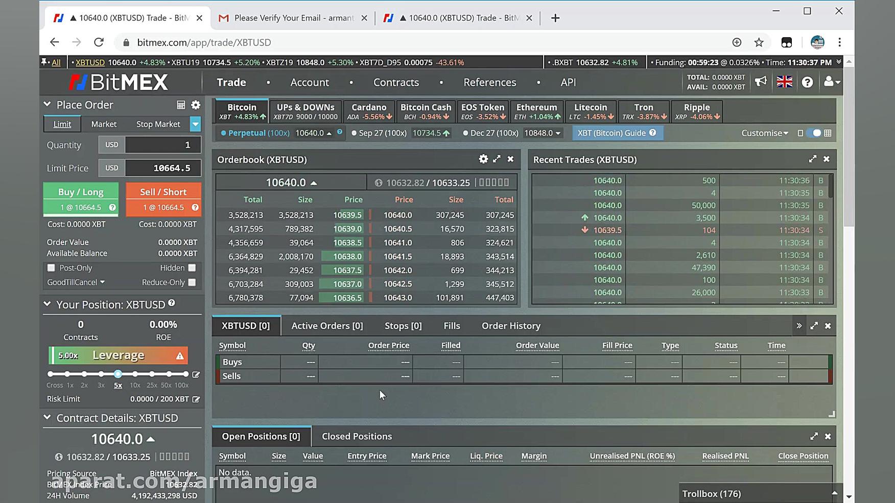Select Sep 27 (100x) contract radio
The image size is (895, 503).
pos(354,133)
